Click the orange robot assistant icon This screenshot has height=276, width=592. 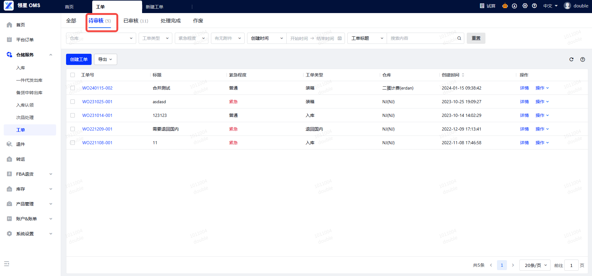(x=505, y=6)
